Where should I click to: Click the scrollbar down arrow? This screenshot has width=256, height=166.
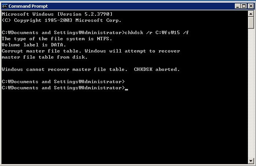point(251,161)
